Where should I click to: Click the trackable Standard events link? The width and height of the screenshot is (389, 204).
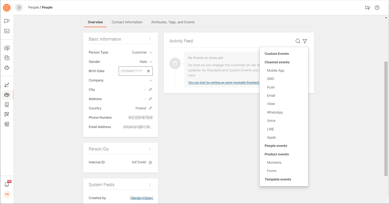pos(223,82)
